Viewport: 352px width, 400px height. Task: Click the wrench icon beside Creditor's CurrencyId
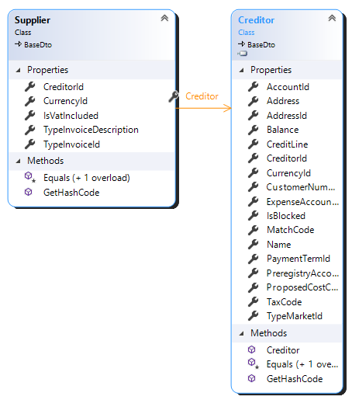click(x=254, y=173)
